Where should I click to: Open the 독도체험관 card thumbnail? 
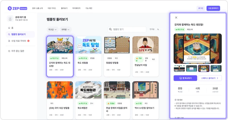(88, 90)
